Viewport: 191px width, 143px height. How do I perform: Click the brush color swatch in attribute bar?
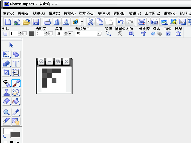[x=31, y=34]
